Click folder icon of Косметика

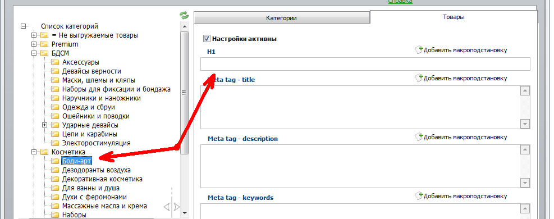pyautogui.click(x=44, y=152)
